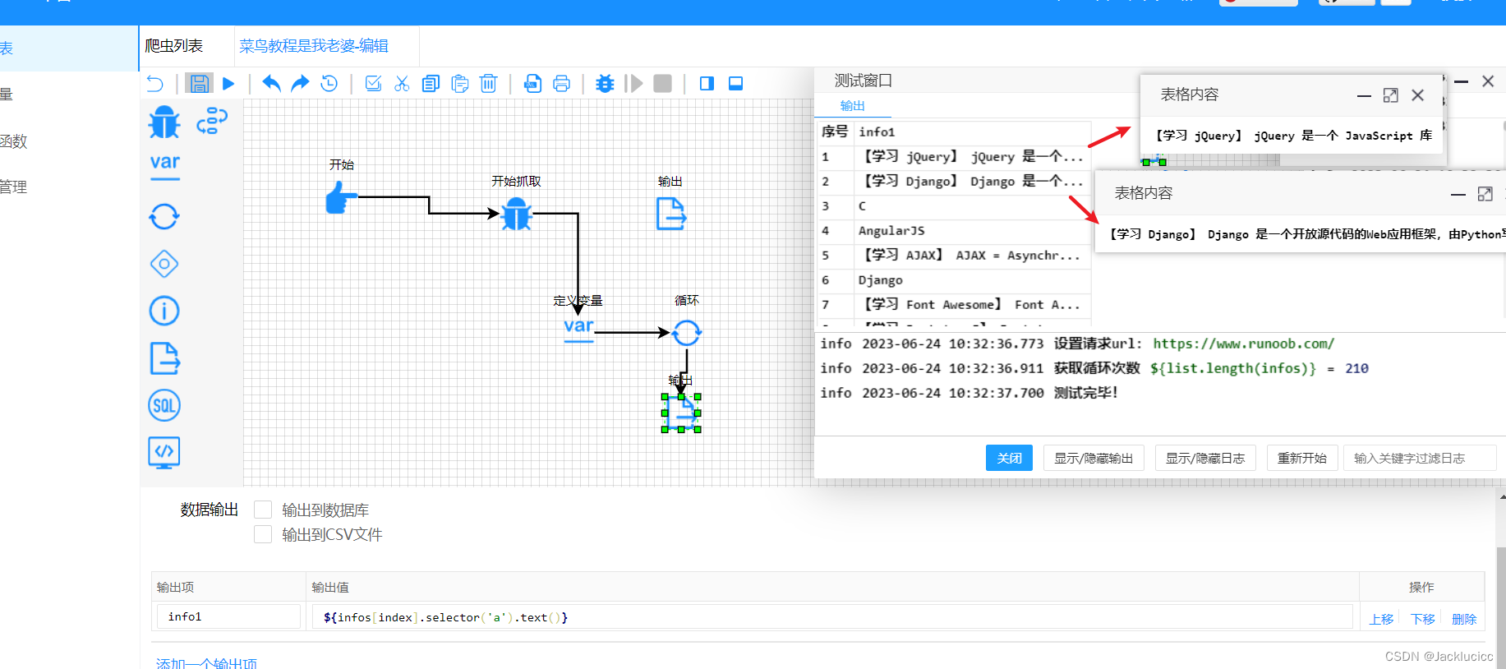Run the flow with the play icon

pos(228,83)
